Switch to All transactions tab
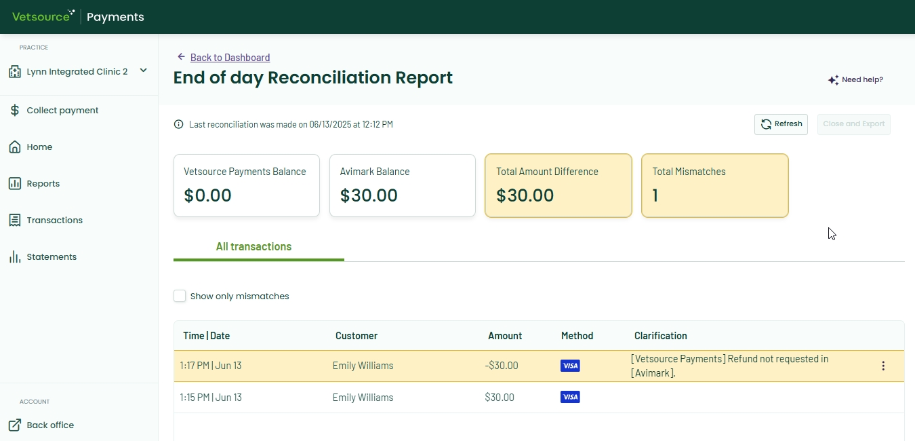915x441 pixels. (253, 247)
